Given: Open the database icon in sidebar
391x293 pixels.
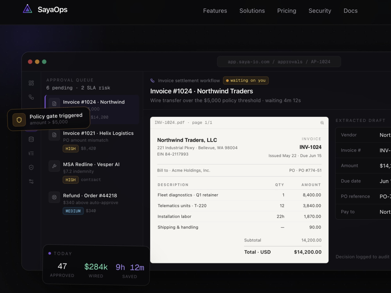Looking at the screenshot, I should click(31, 139).
